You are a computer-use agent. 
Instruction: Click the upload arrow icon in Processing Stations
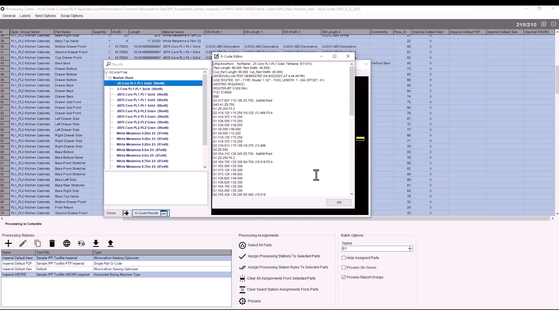coord(110,243)
